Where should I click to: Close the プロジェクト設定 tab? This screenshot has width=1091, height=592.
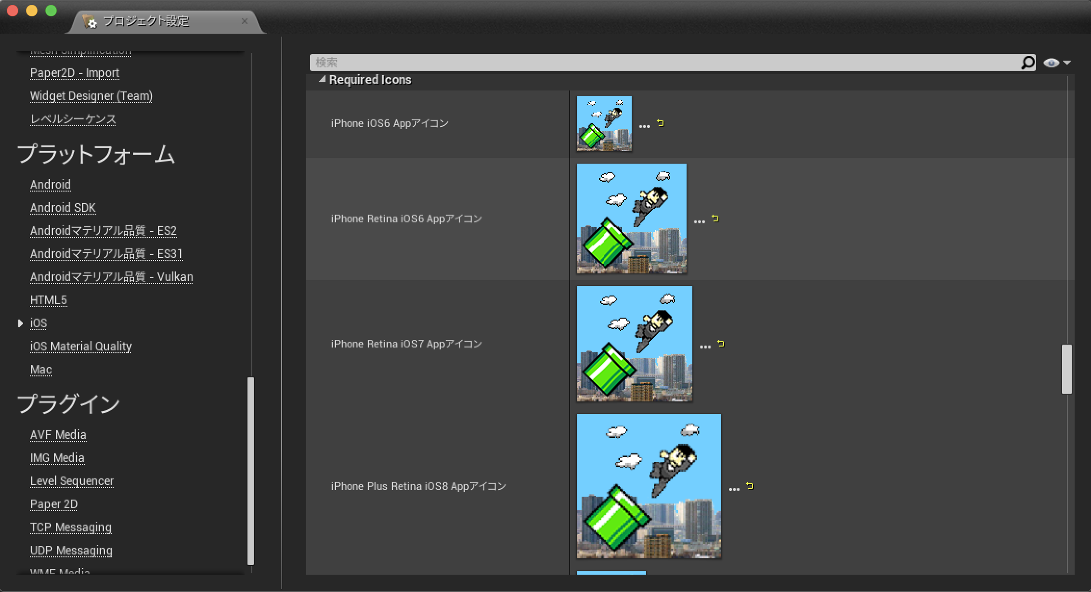point(245,21)
